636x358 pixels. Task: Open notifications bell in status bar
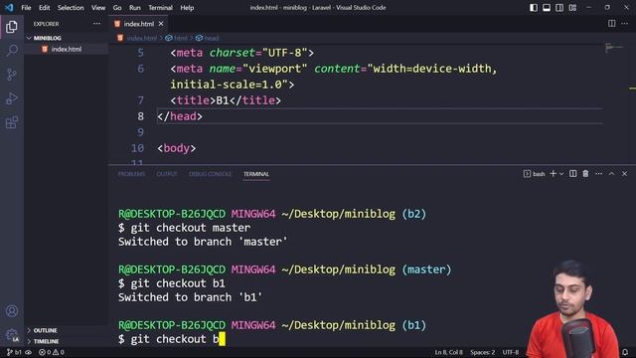[x=625, y=352]
